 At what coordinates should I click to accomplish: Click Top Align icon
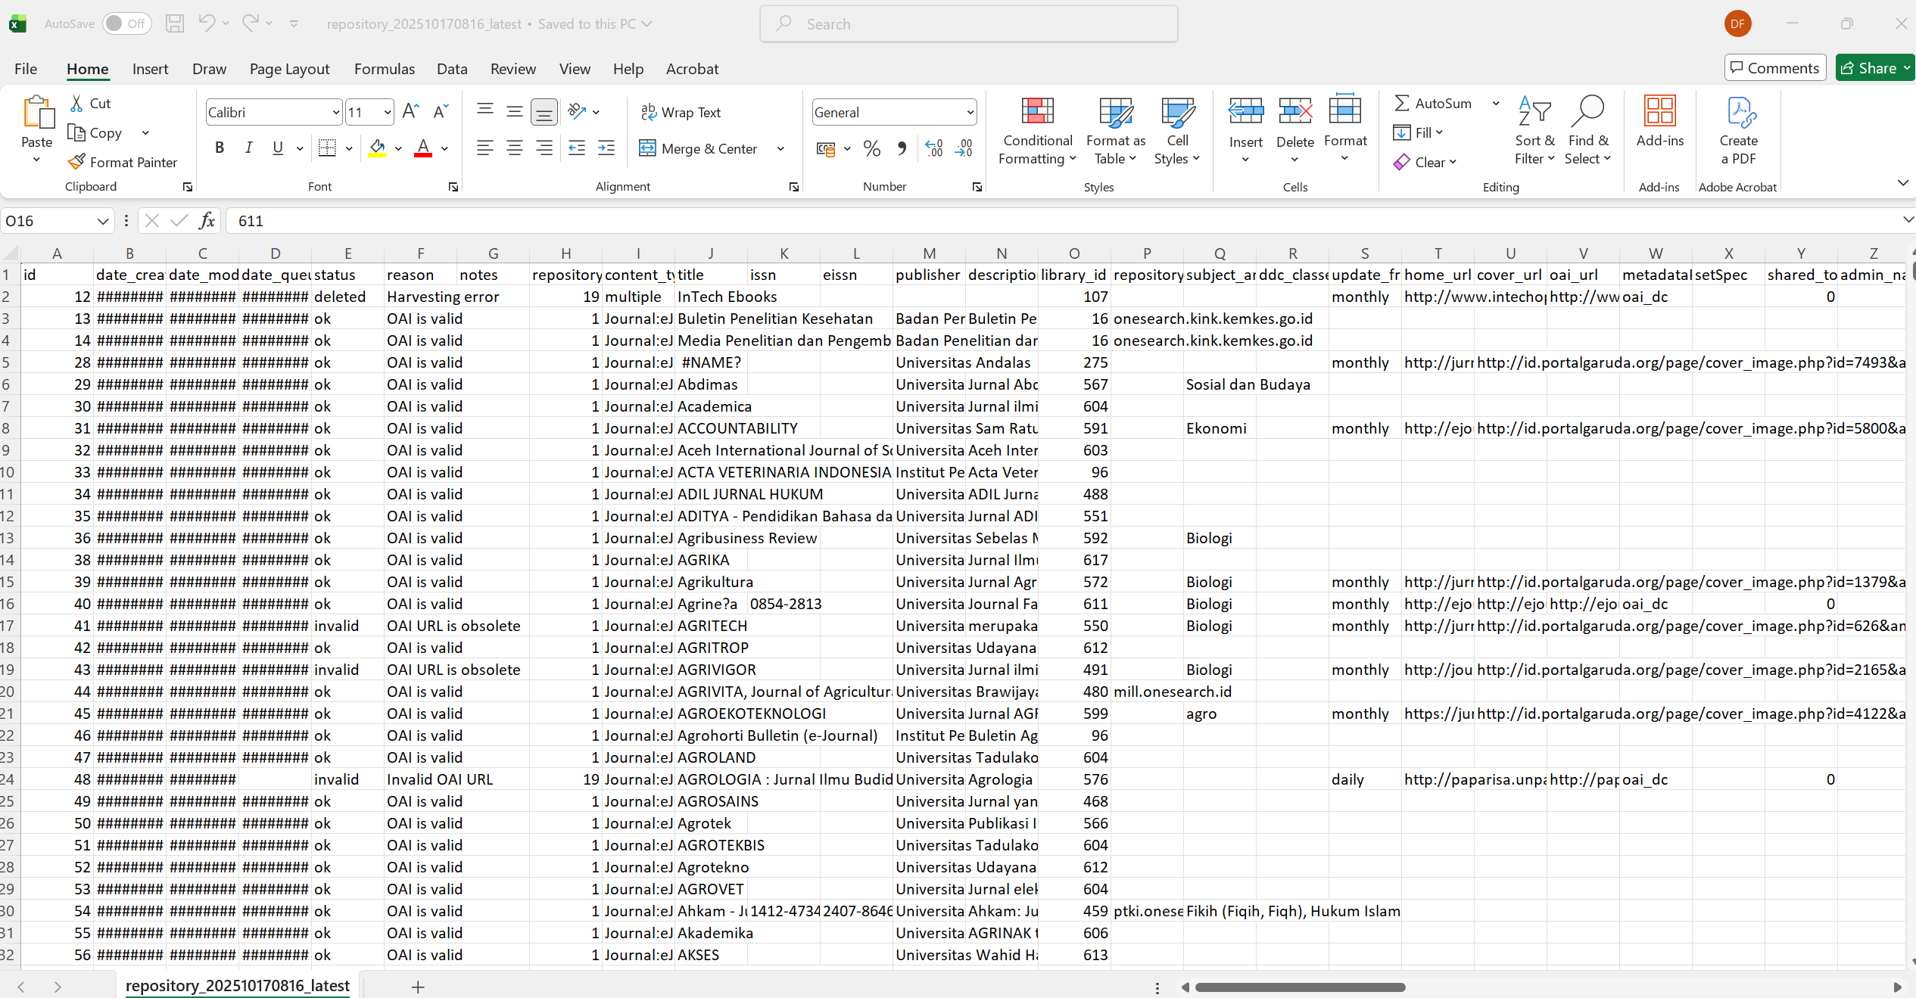pyautogui.click(x=485, y=112)
